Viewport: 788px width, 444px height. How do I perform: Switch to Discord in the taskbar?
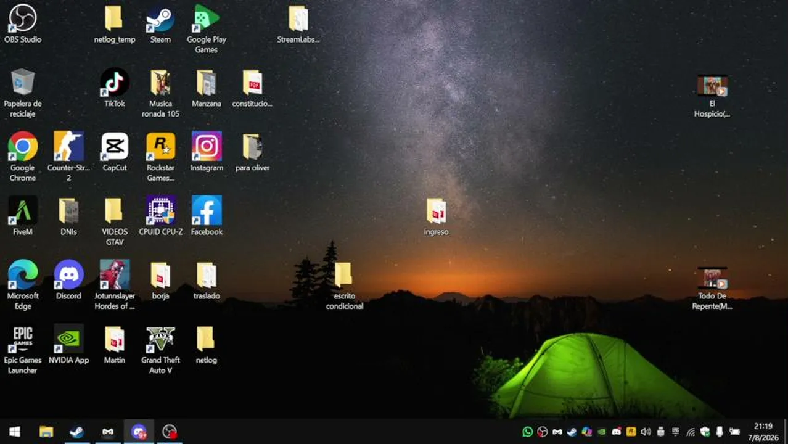tap(139, 432)
